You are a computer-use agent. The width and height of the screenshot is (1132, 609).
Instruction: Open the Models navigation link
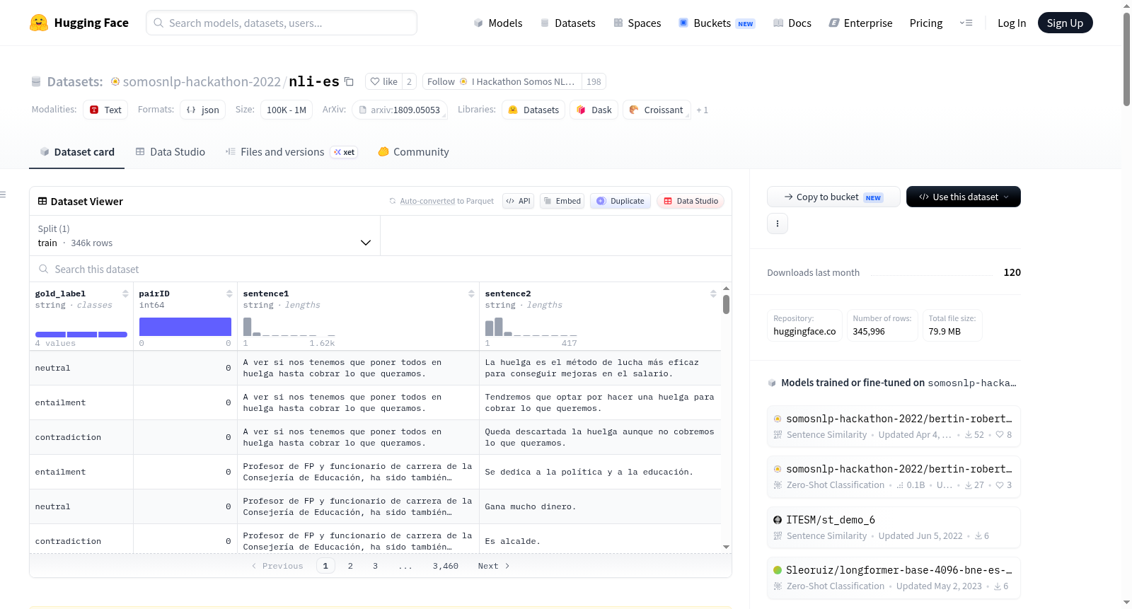click(498, 23)
